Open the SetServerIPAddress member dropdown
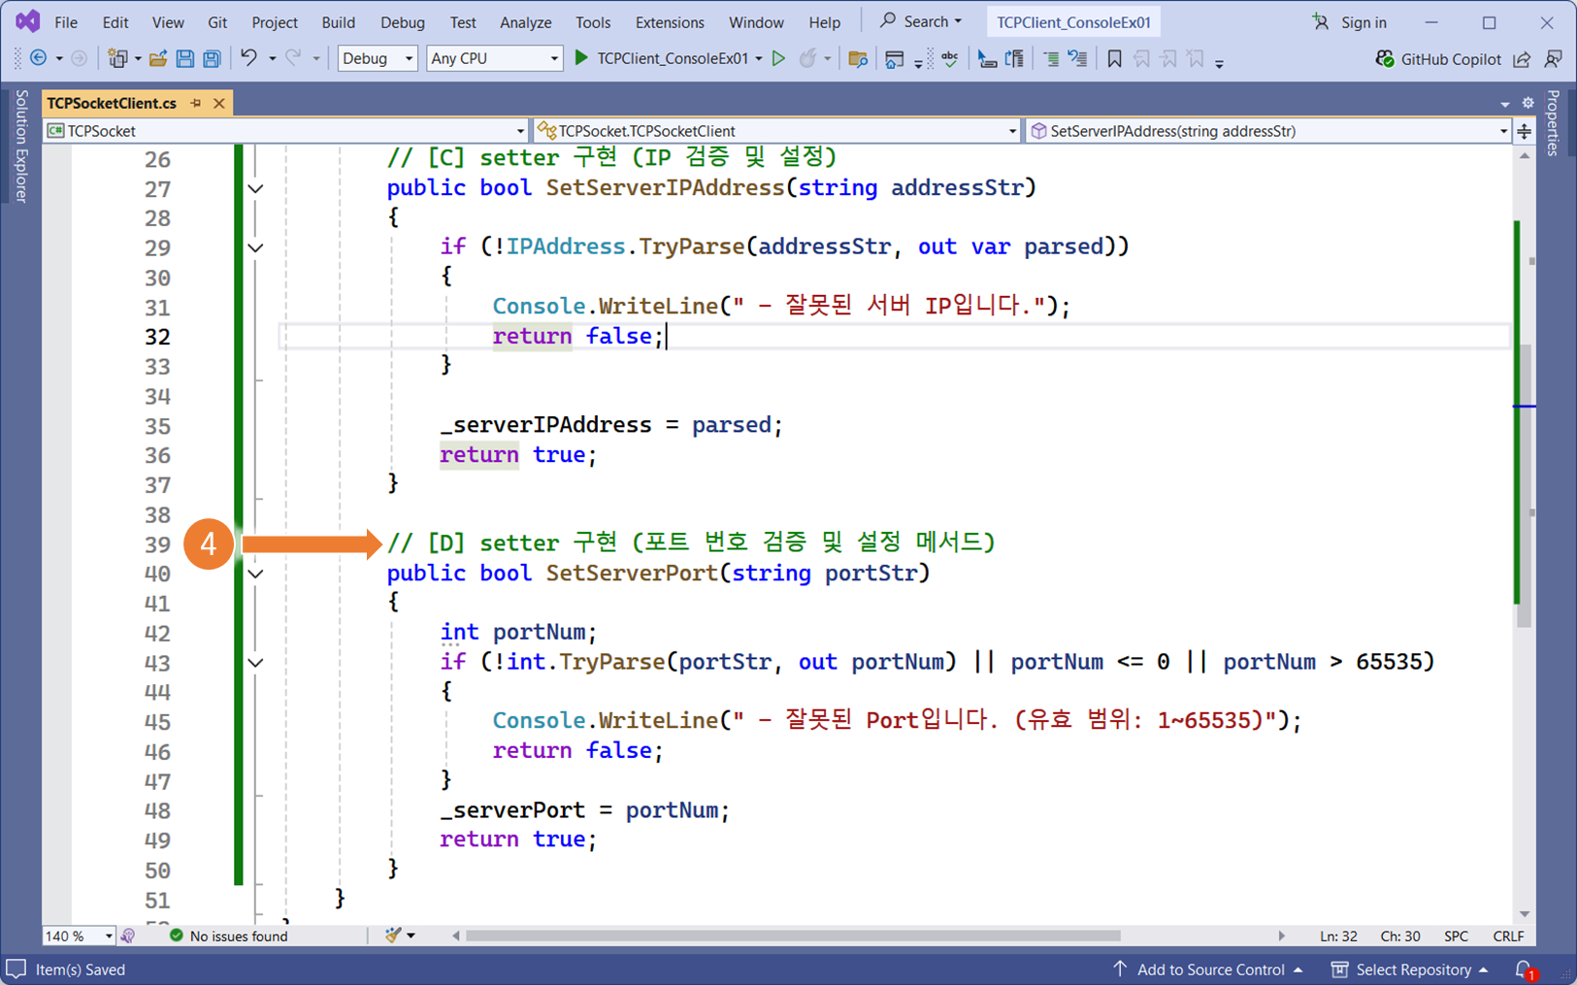This screenshot has width=1577, height=985. coord(1268,131)
